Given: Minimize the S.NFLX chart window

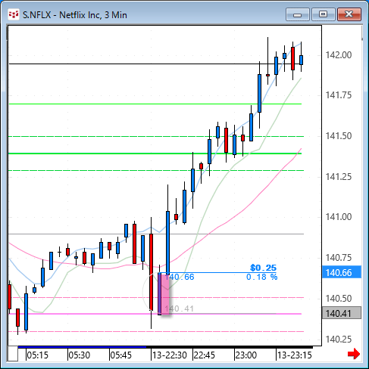Looking at the screenshot, I should point(298,14).
